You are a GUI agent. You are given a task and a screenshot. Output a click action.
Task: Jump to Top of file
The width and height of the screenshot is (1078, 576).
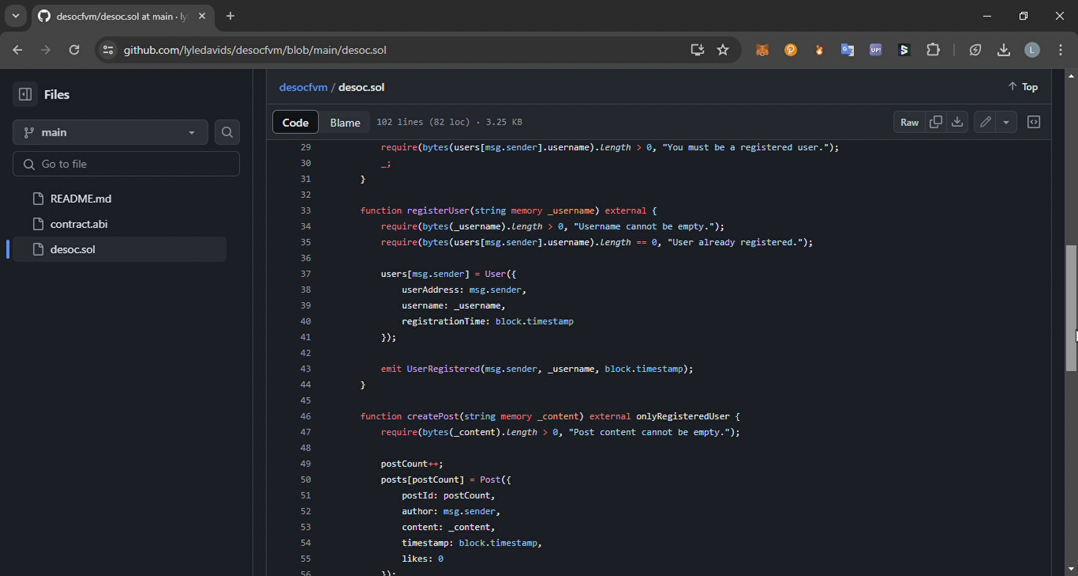1022,87
